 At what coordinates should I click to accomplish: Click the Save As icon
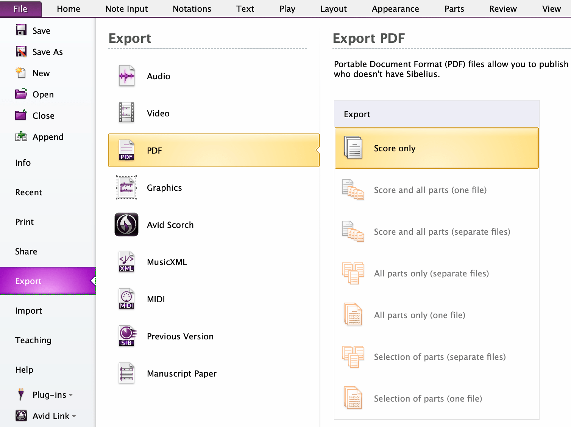coord(21,51)
